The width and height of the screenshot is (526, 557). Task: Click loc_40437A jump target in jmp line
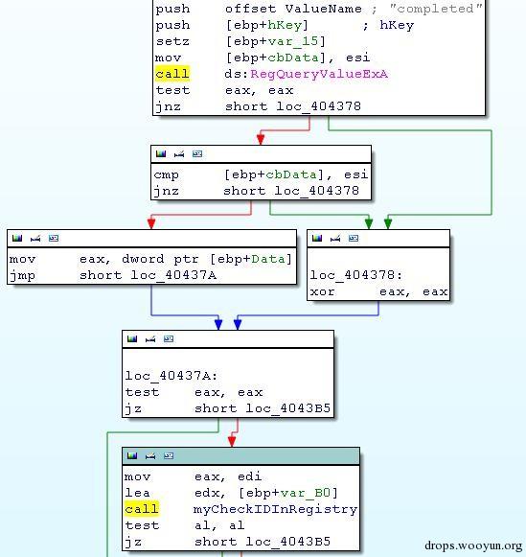click(x=173, y=275)
